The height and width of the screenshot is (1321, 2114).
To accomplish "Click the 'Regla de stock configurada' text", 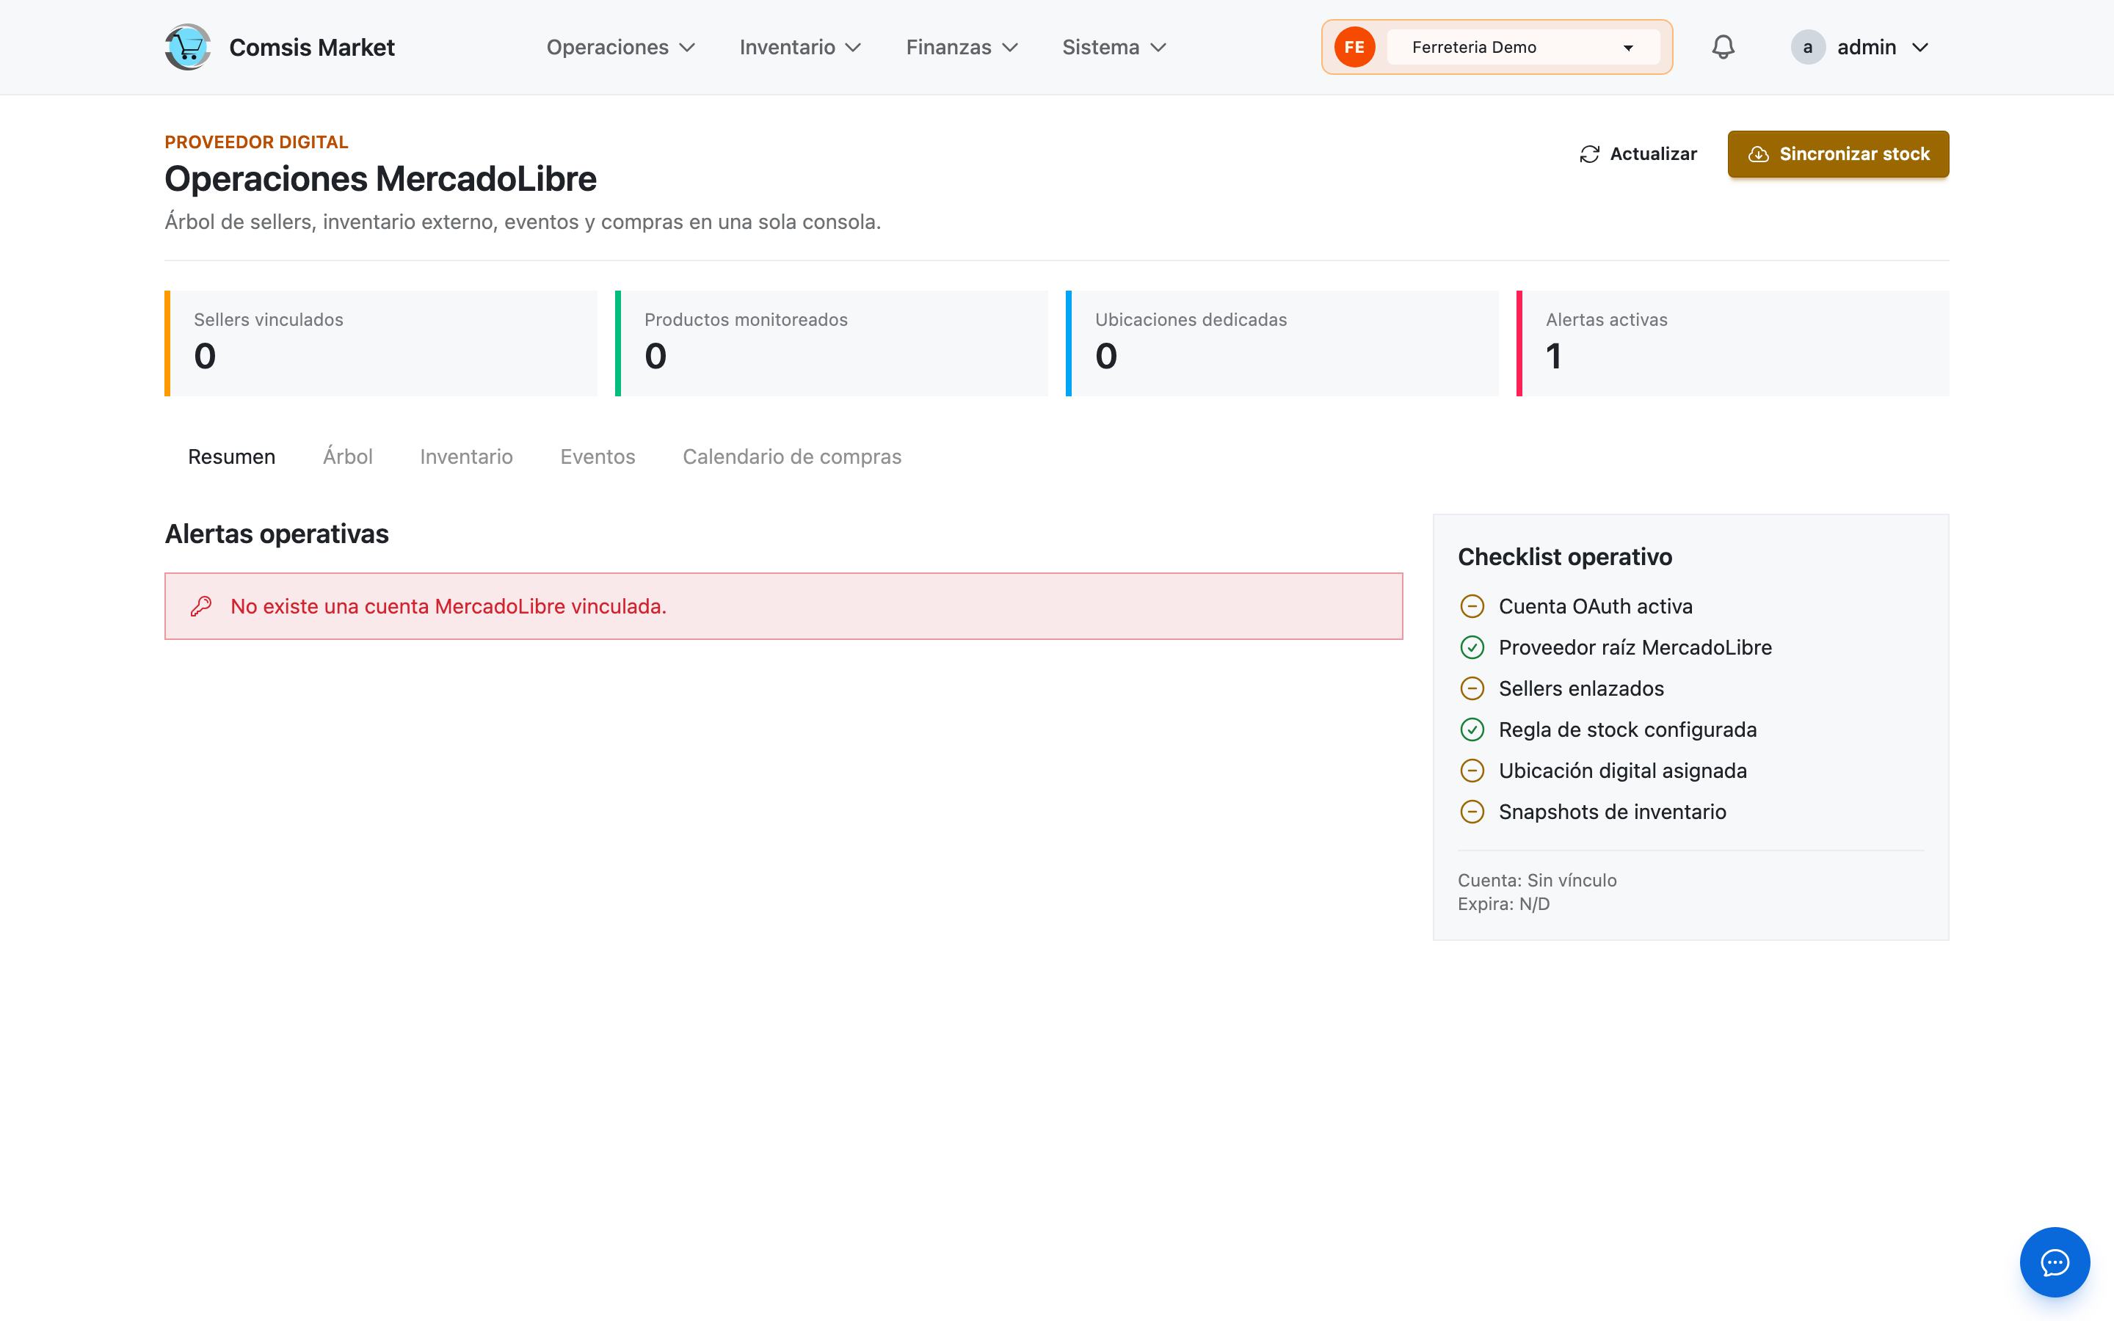I will click(1627, 729).
